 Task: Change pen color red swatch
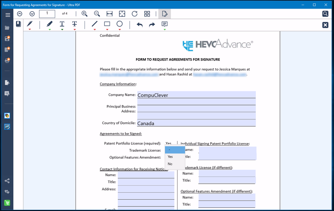[x=30, y=29]
